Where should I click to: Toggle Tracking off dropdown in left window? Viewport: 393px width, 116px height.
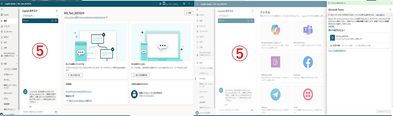point(28,15)
